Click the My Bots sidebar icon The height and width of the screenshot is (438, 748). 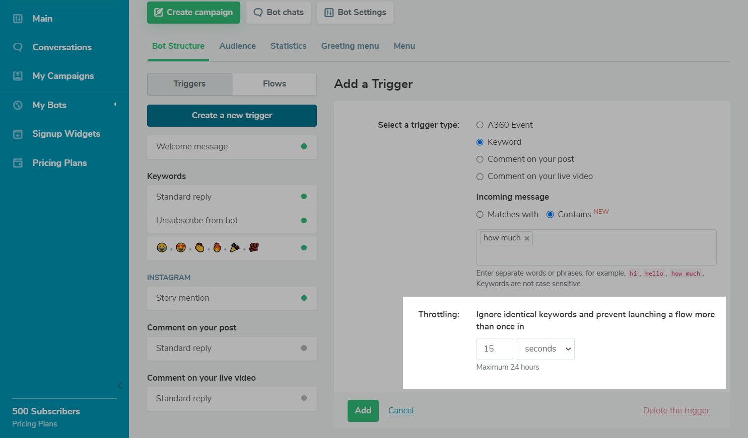[18, 105]
